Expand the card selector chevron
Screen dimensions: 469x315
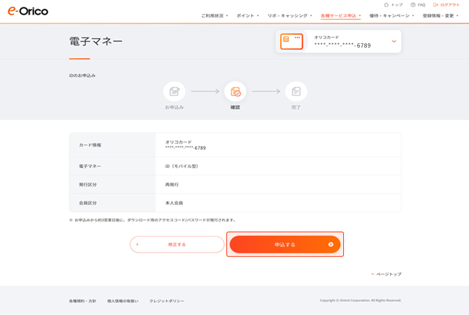[394, 41]
